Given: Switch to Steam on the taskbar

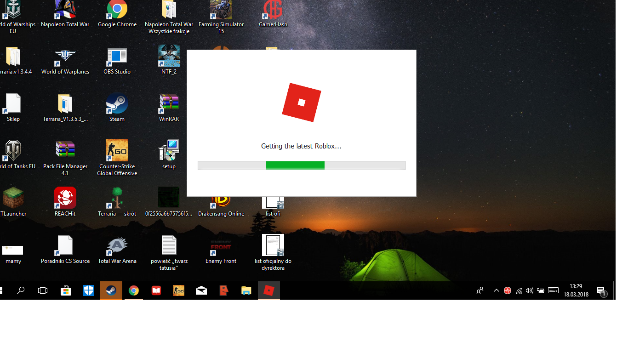Looking at the screenshot, I should pos(111,290).
